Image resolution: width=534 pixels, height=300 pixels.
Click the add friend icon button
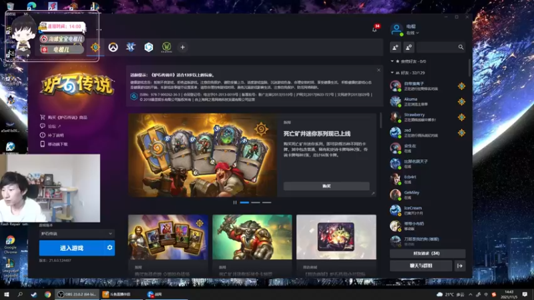coord(395,47)
